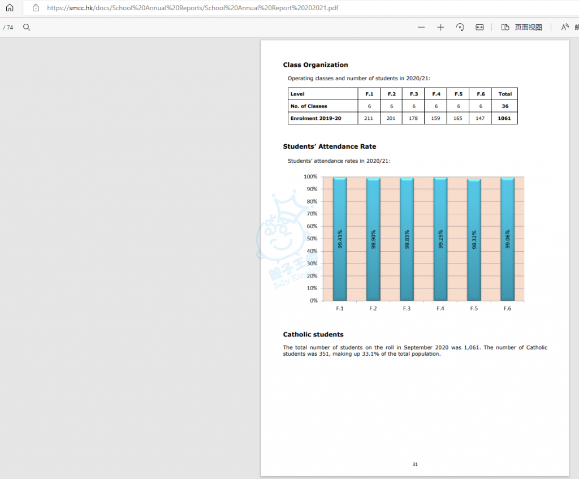The width and height of the screenshot is (579, 479).
Task: Select enrolment value 147
Action: [480, 119]
